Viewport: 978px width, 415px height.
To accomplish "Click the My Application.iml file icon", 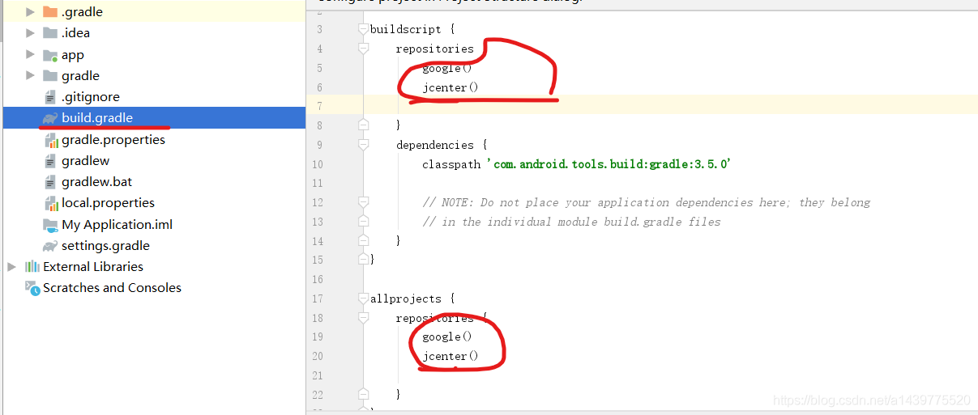I will click(x=50, y=224).
